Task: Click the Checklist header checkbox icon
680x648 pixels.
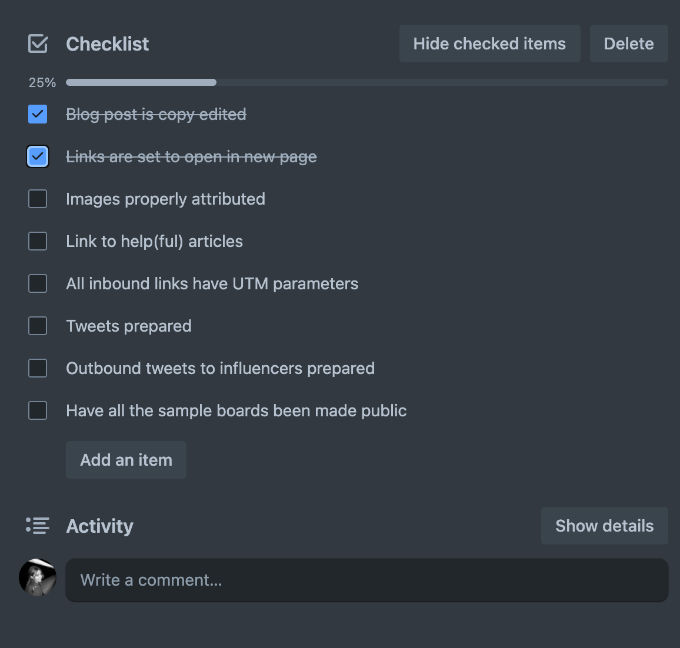Action: (x=38, y=44)
